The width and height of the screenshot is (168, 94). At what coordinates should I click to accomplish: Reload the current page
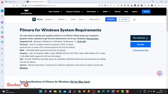click(x=13, y=5)
